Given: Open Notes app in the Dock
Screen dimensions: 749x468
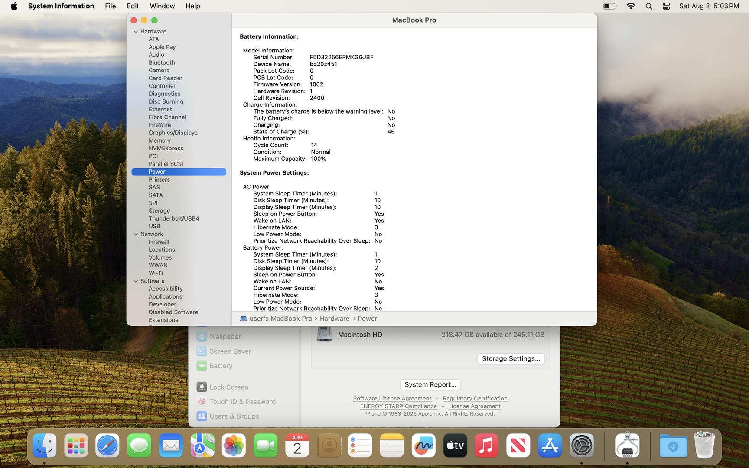Looking at the screenshot, I should (392, 445).
